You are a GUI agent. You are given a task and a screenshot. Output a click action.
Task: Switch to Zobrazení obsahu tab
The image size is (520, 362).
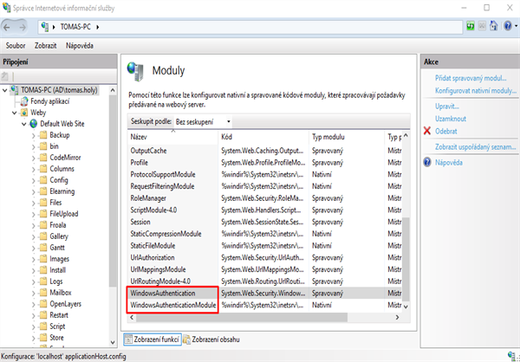[x=211, y=339]
